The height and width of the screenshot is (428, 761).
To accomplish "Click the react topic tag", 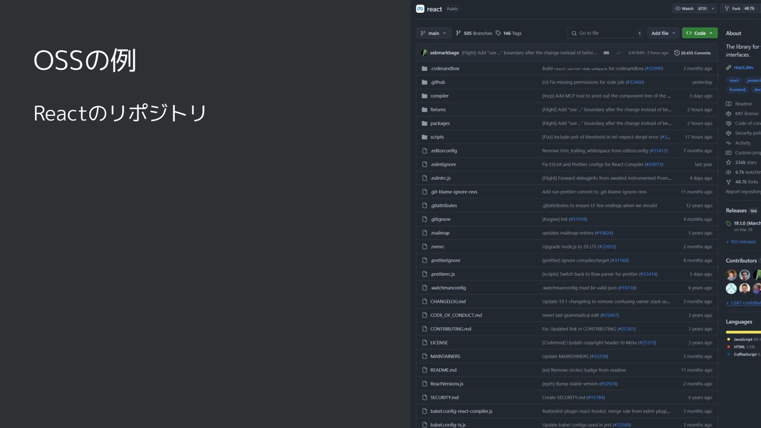I will [x=734, y=80].
